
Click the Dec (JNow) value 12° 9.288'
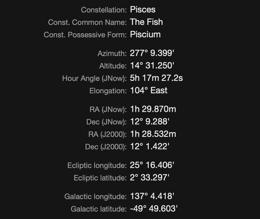pos(150,122)
